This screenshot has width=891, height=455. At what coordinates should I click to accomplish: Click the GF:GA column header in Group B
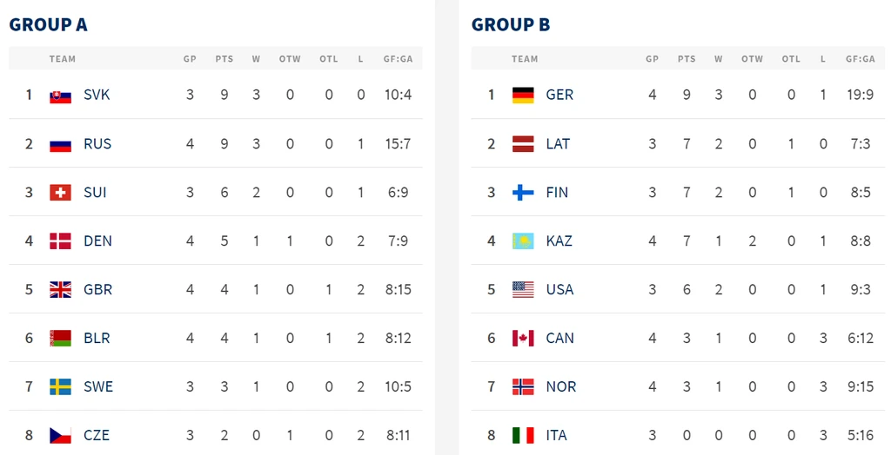coord(860,59)
